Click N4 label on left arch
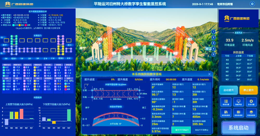260x136 pixels. pos(125,47)
